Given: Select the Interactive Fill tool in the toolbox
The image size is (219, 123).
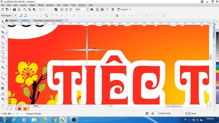Looking at the screenshot, I should [x=3, y=99].
